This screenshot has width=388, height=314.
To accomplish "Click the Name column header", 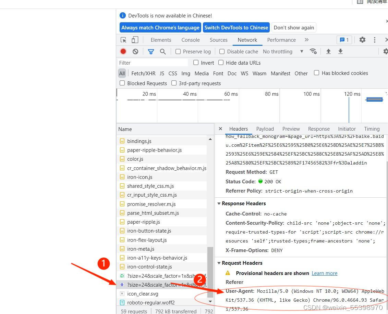I will 165,129.
